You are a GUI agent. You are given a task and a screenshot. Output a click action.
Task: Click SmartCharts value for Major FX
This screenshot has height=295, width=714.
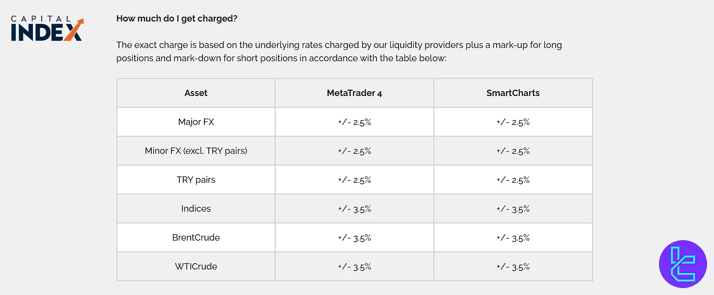point(513,122)
